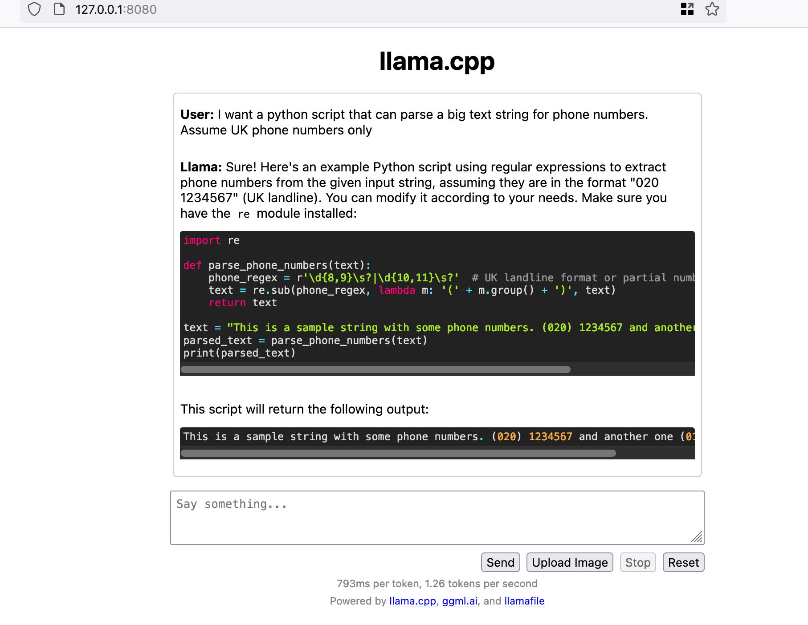Click the Reset button
This screenshot has width=808, height=625.
[683, 562]
